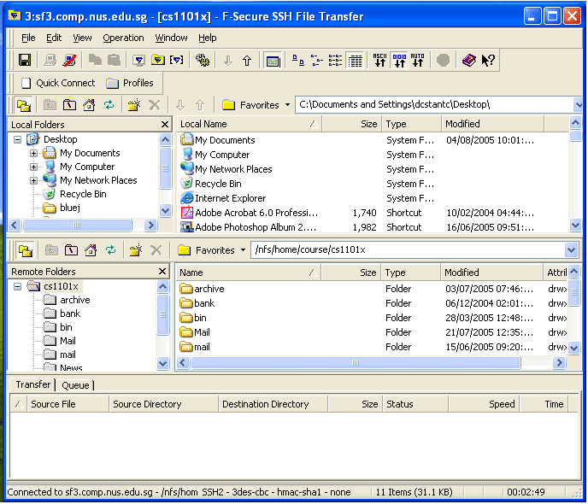Screen dimensions: 588x504
Task: Click the Delete X icon in local toolbar
Action: point(154,105)
